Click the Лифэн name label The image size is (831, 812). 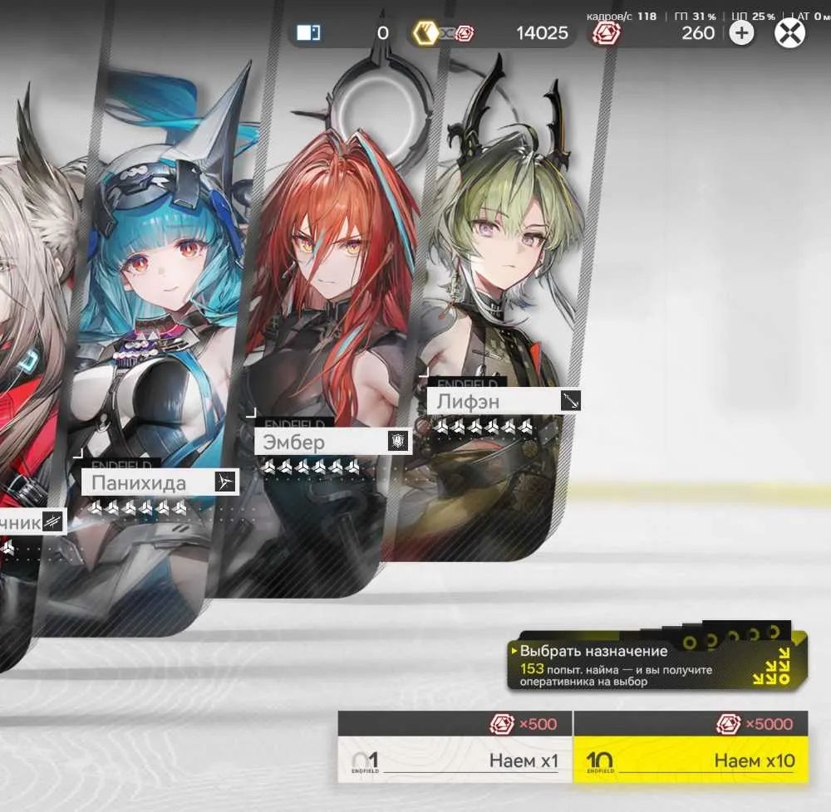pos(468,402)
